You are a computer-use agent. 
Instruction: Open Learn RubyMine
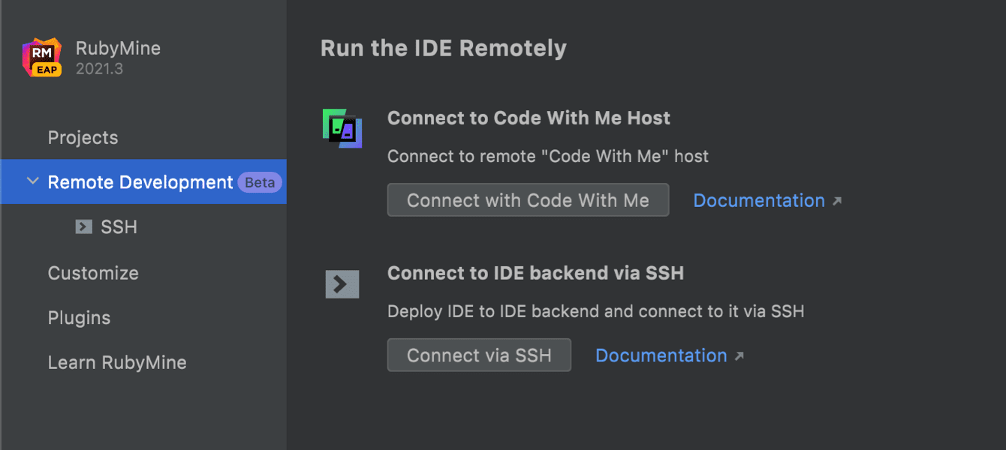pyautogui.click(x=117, y=363)
